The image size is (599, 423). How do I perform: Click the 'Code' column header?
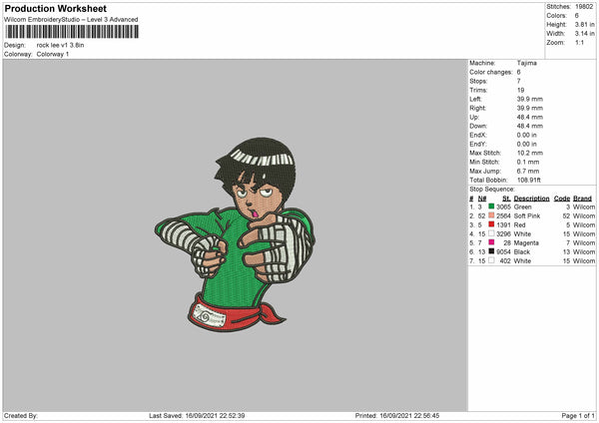562,199
